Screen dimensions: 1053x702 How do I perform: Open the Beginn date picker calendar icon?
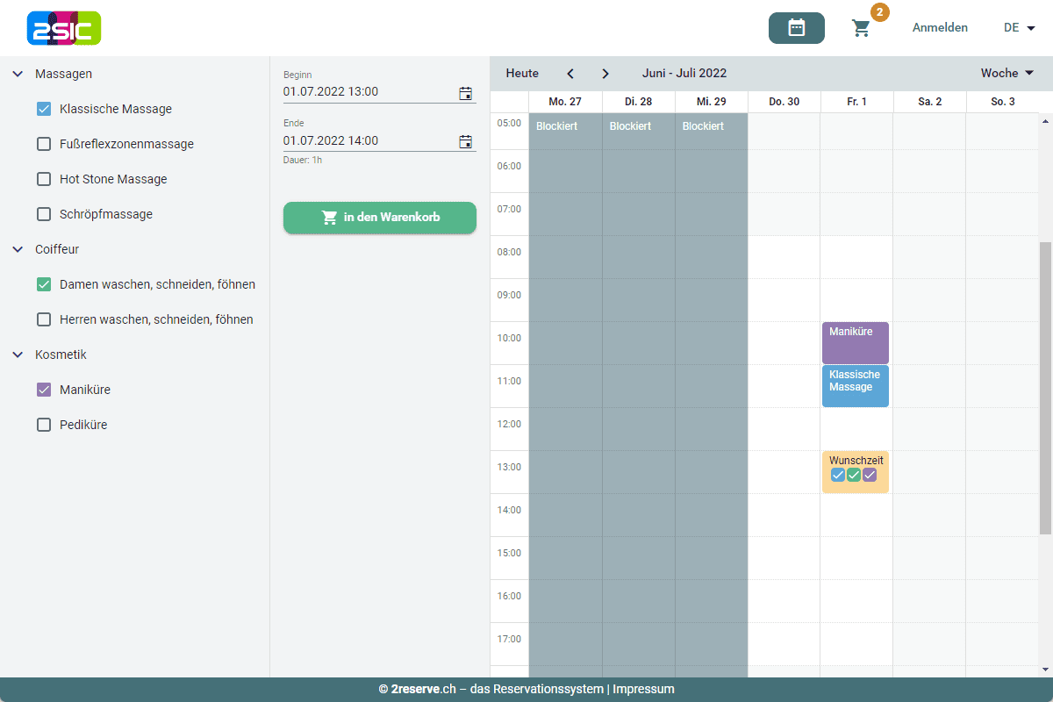465,92
